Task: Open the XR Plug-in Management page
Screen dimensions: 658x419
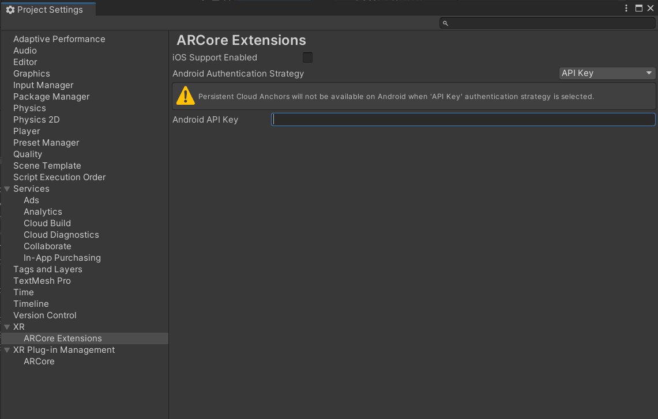Action: (x=64, y=350)
